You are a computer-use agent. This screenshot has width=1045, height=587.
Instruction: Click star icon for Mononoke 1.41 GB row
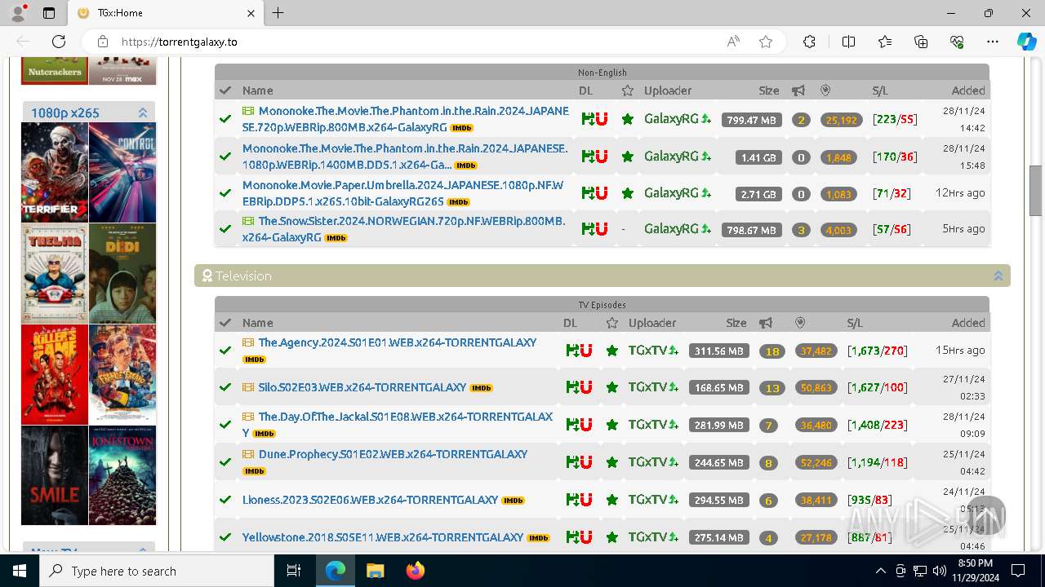point(627,157)
